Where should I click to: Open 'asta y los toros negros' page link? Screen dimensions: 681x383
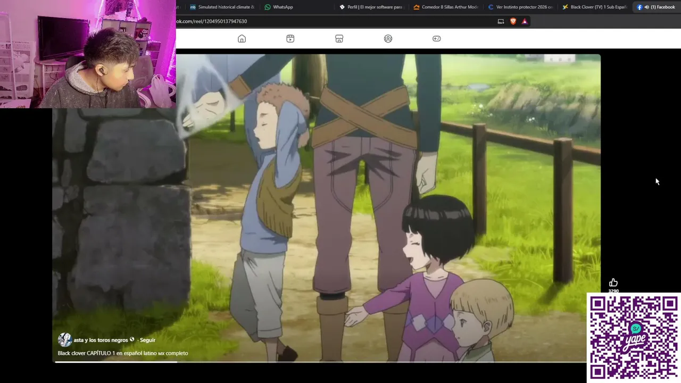(101, 340)
